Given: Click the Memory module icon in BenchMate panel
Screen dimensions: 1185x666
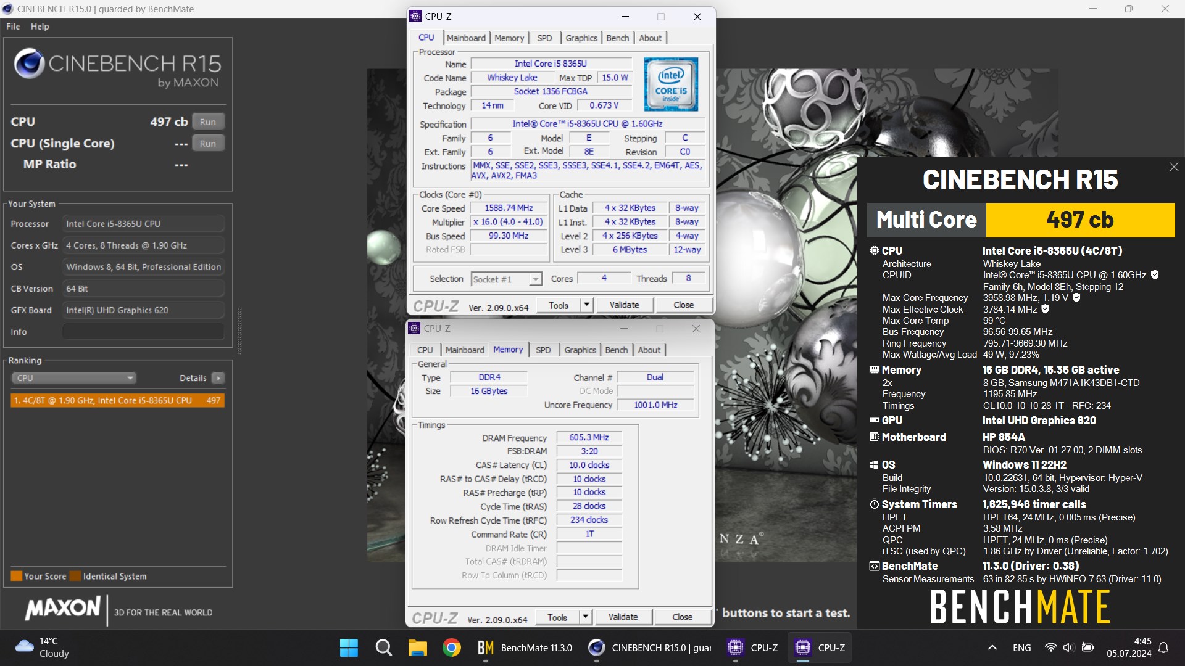Looking at the screenshot, I should (x=875, y=370).
